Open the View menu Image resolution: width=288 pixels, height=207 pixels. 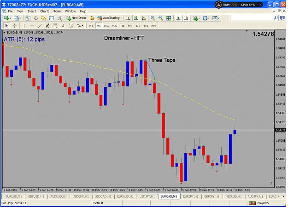click(x=20, y=11)
